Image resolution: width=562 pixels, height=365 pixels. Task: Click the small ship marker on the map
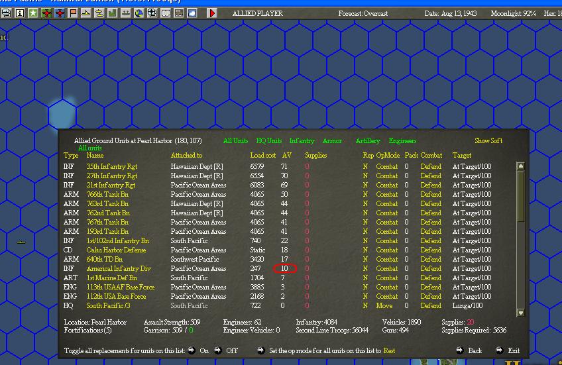[21, 242]
